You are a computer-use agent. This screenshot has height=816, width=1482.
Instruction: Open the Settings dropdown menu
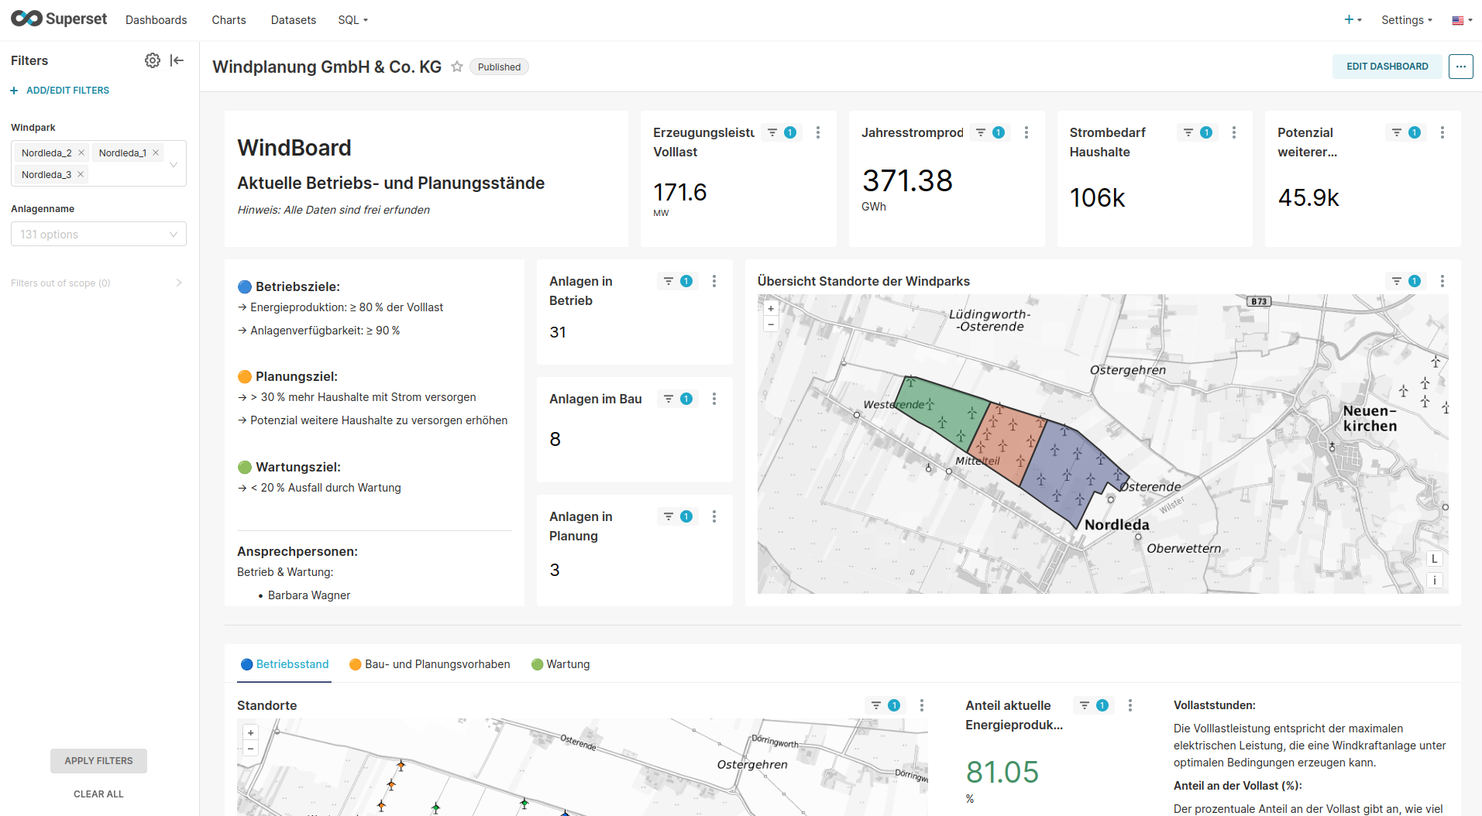tap(1406, 20)
